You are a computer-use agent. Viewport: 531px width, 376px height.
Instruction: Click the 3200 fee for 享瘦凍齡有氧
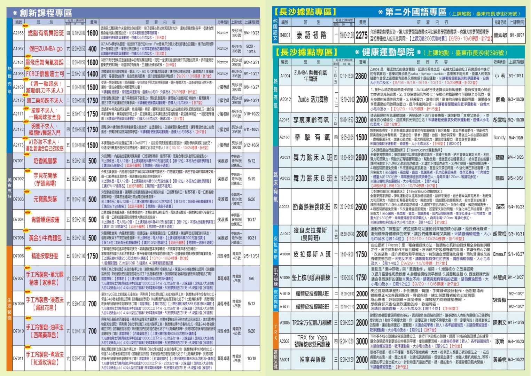tap(361, 120)
